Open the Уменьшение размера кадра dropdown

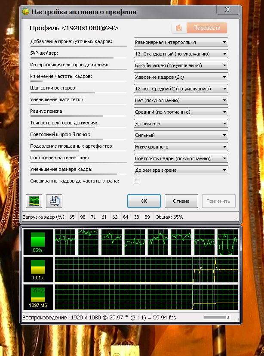click(x=181, y=170)
